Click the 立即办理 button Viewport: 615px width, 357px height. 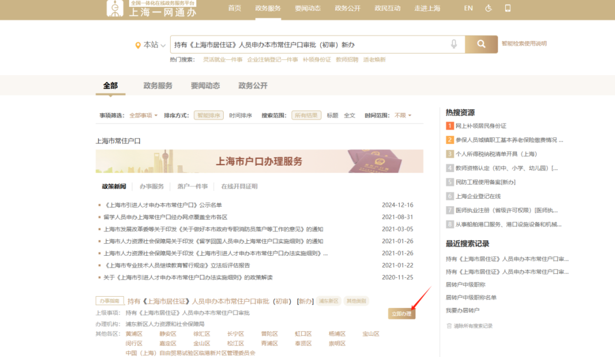tap(401, 314)
